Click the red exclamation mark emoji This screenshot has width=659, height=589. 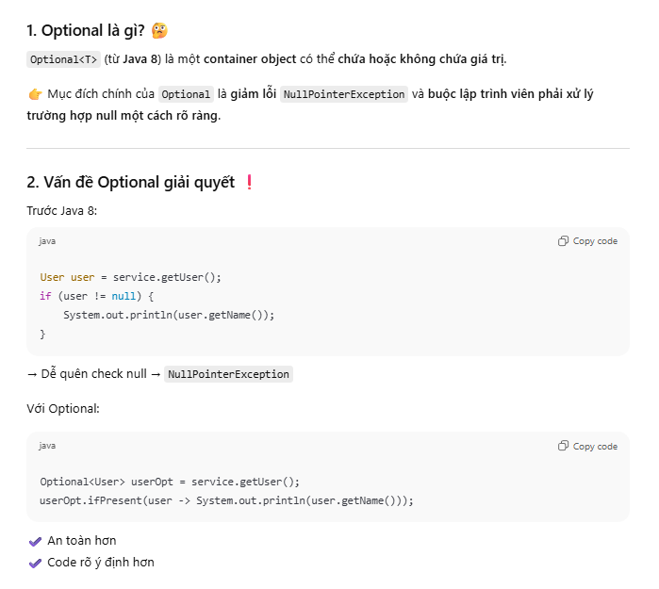249,183
